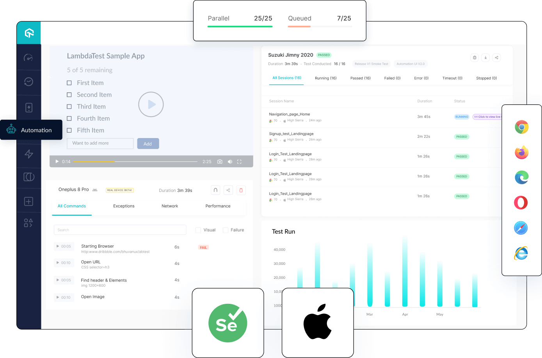Check the Second Item checkbox
The image size is (542, 358).
(x=69, y=95)
